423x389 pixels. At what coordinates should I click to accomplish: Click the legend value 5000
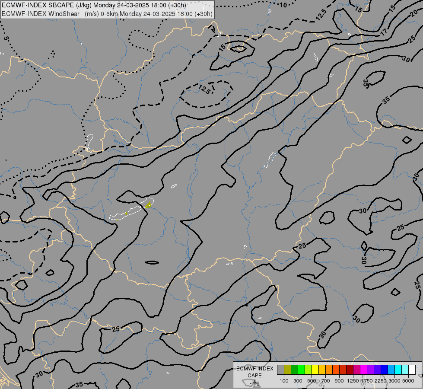point(408,381)
